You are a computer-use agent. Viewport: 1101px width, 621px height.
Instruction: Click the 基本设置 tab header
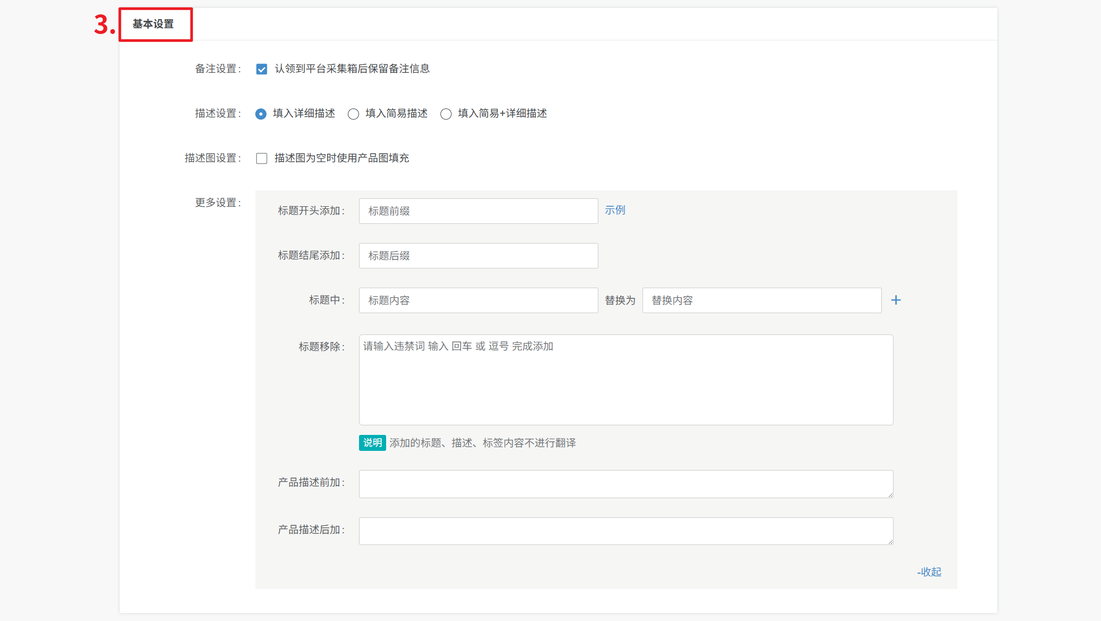tap(153, 24)
